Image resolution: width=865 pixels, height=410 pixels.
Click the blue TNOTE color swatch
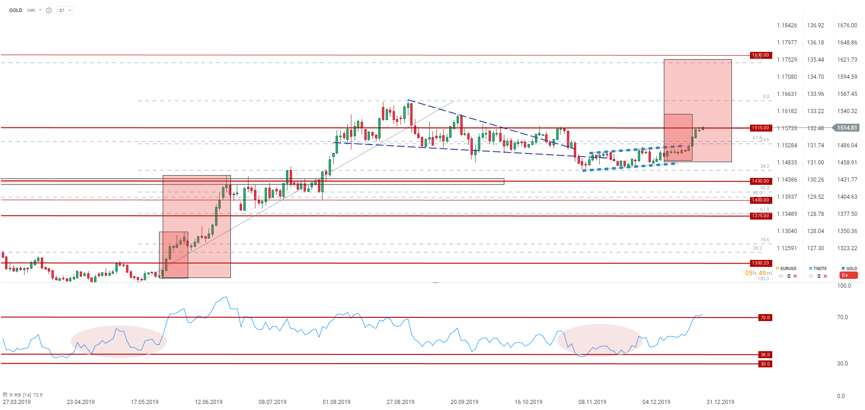tap(811, 268)
